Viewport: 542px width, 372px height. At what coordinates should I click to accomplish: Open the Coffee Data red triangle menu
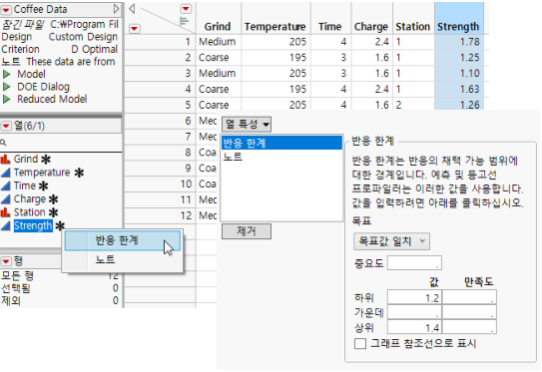pos(6,10)
